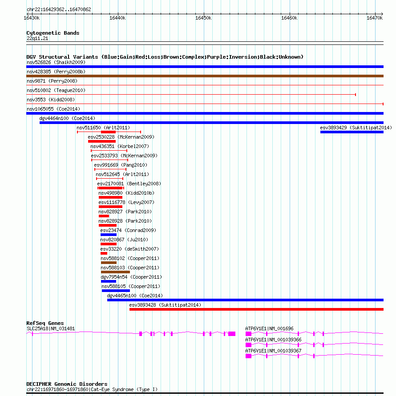Click nsv436351 (Korbel2007) variant label

(x=120, y=147)
